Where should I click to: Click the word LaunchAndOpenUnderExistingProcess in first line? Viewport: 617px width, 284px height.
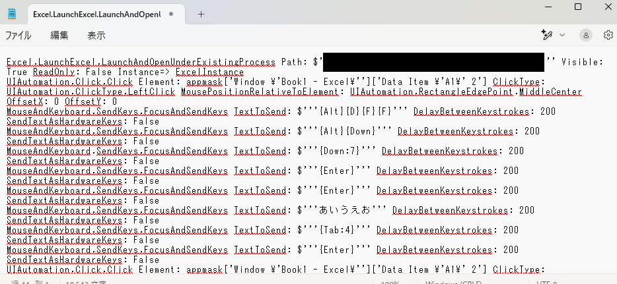(188, 62)
